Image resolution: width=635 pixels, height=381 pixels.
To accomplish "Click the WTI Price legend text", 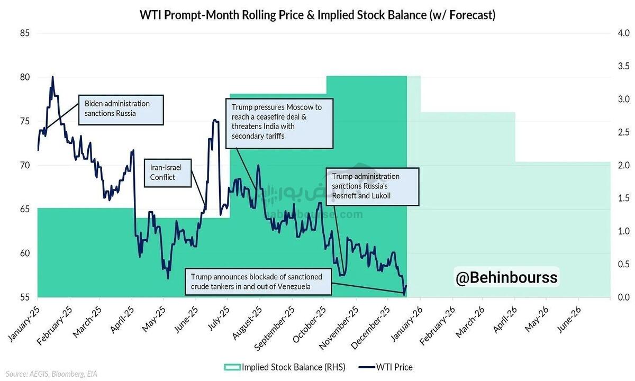I will [x=394, y=367].
